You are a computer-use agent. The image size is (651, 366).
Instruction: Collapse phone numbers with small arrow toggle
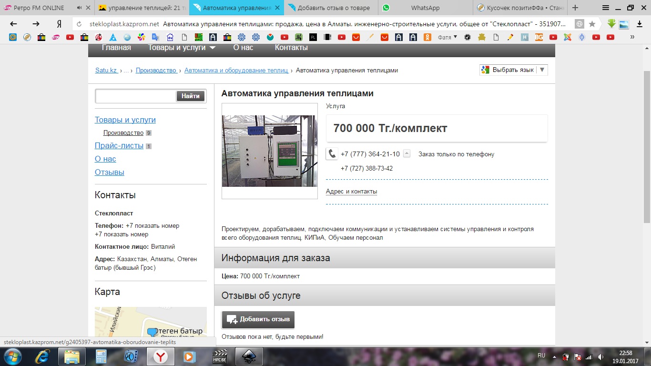pyautogui.click(x=407, y=153)
